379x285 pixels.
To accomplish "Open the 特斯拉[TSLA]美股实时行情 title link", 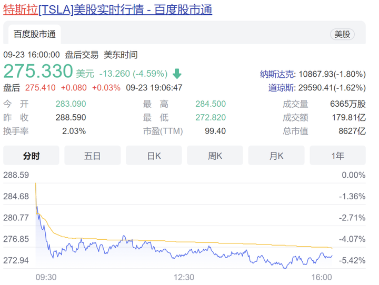I will coord(107,10).
